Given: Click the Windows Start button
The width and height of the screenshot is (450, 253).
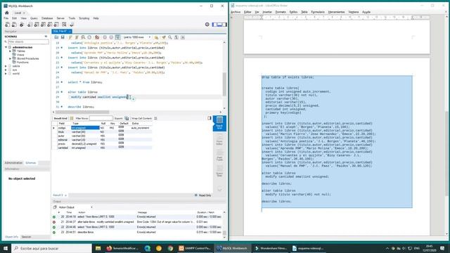Looking at the screenshot, I should click(x=6, y=248).
